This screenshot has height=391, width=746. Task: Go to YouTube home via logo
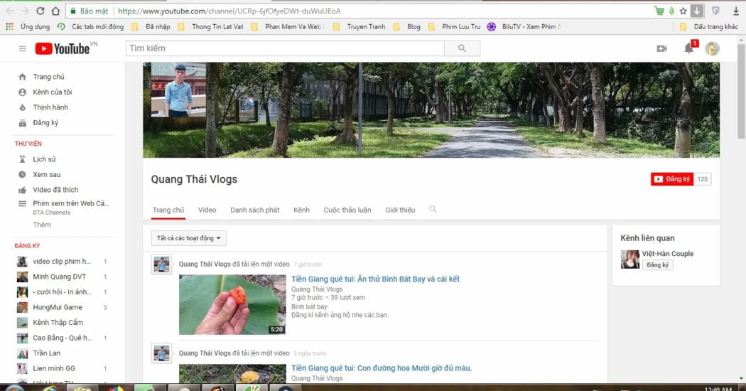pyautogui.click(x=63, y=48)
